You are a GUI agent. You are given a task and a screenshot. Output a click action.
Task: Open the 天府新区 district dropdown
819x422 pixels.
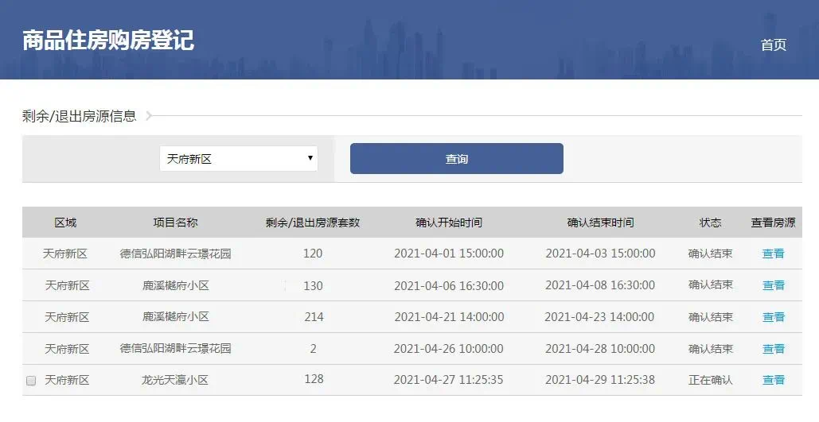(x=239, y=159)
